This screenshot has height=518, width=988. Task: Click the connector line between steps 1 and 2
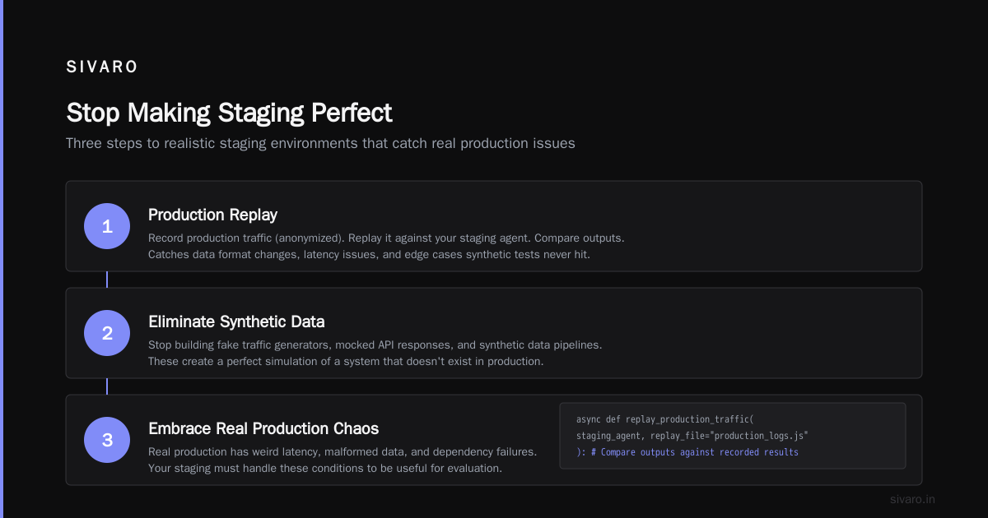(107, 280)
